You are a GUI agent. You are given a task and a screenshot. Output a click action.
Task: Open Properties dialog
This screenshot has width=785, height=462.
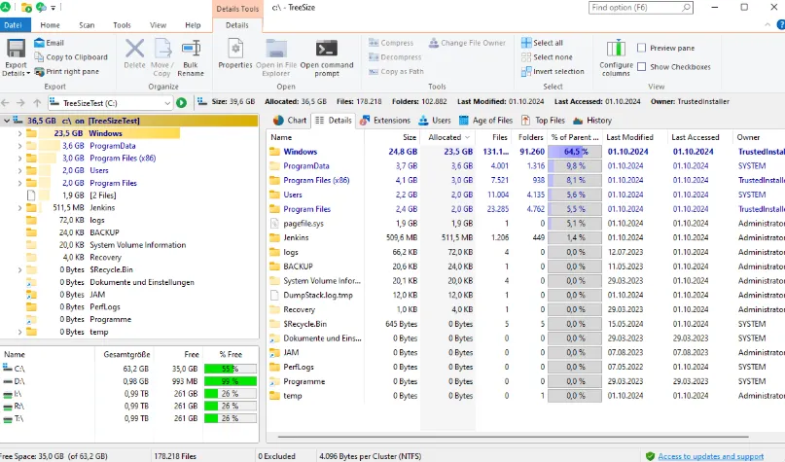235,54
